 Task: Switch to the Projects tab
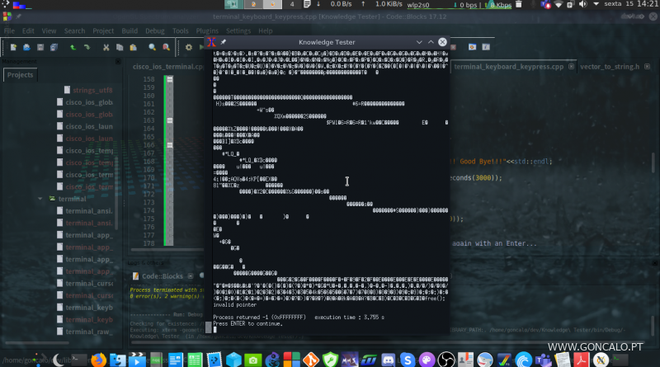click(20, 75)
